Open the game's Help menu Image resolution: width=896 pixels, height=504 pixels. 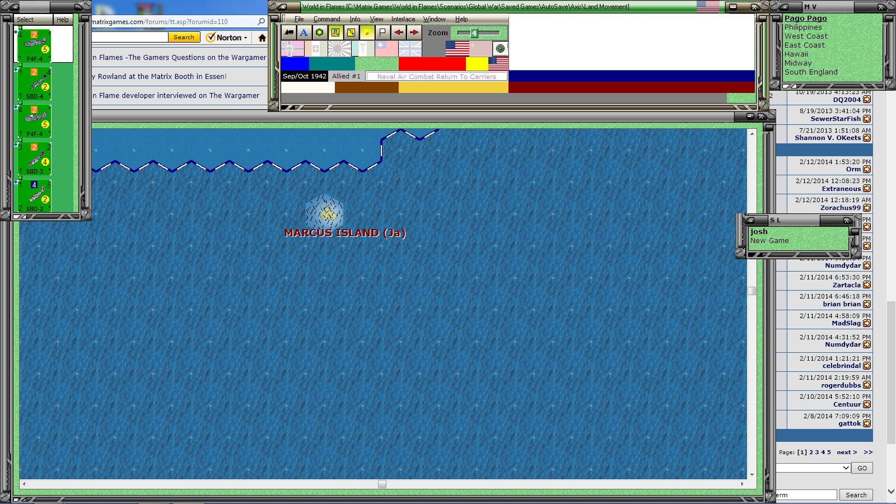click(461, 19)
